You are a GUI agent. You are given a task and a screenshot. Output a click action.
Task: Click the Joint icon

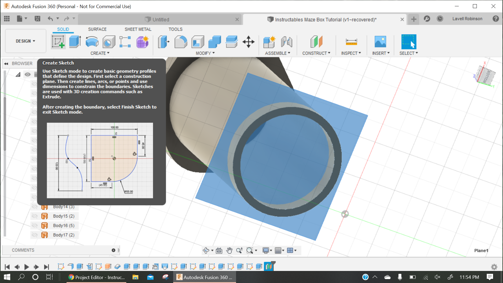tap(287, 42)
